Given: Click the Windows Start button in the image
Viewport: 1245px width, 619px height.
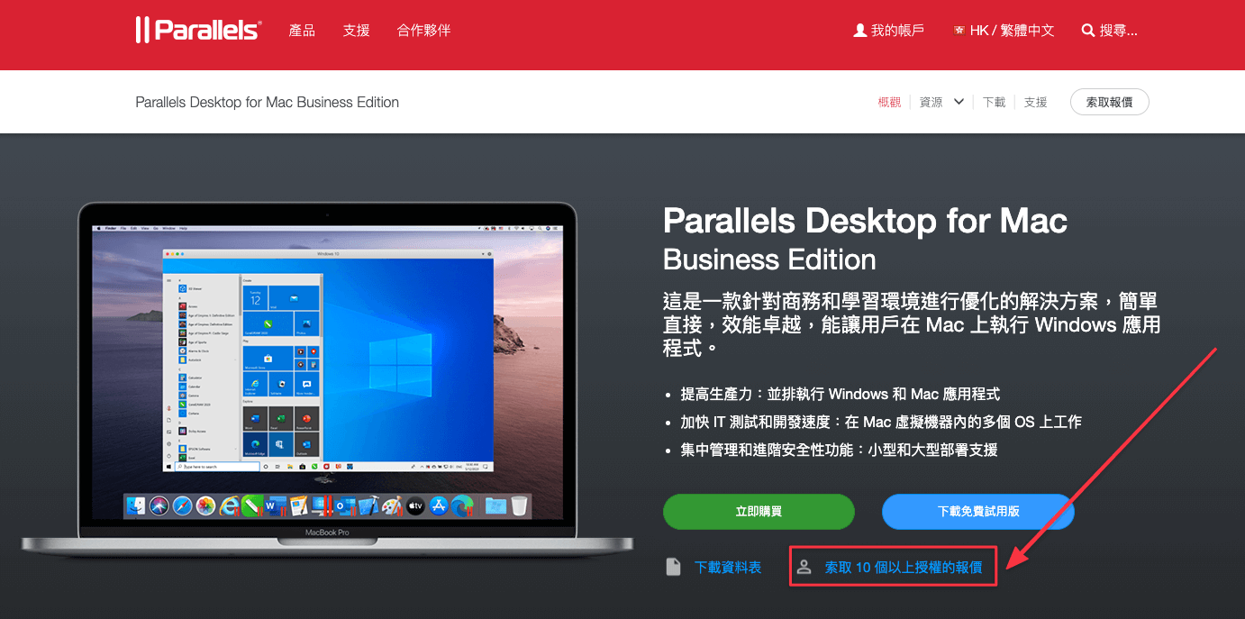Looking at the screenshot, I should tap(168, 467).
